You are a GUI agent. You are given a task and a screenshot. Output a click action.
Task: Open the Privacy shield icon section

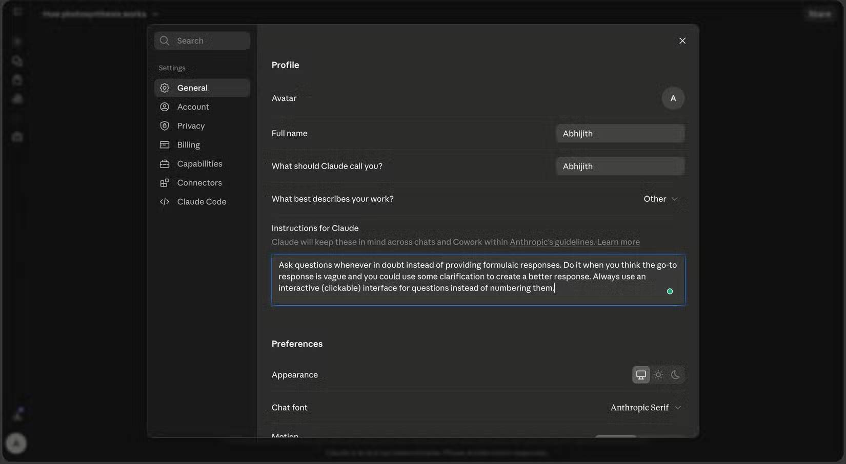(165, 126)
